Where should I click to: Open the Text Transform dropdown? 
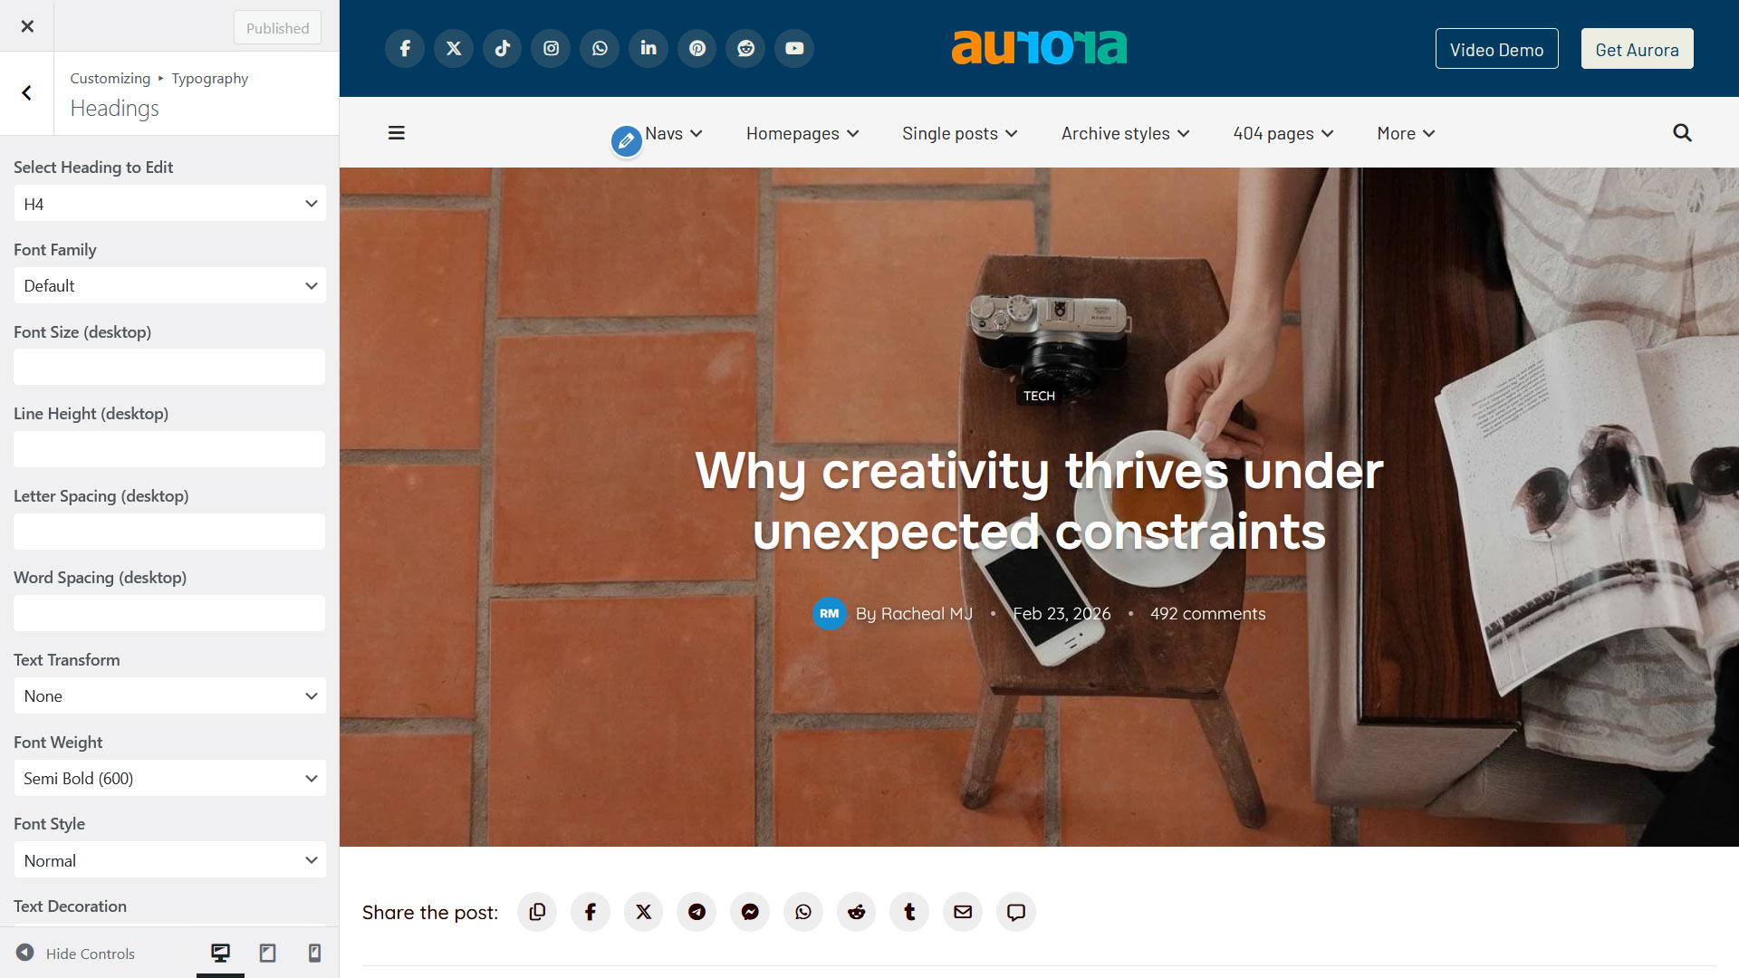[x=169, y=696]
